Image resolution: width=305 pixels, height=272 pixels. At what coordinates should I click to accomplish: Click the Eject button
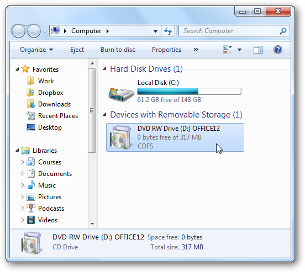point(77,50)
